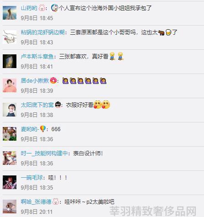Click avatar of user 山药哟
Screen dimensions: 204x217
coord(10,13)
